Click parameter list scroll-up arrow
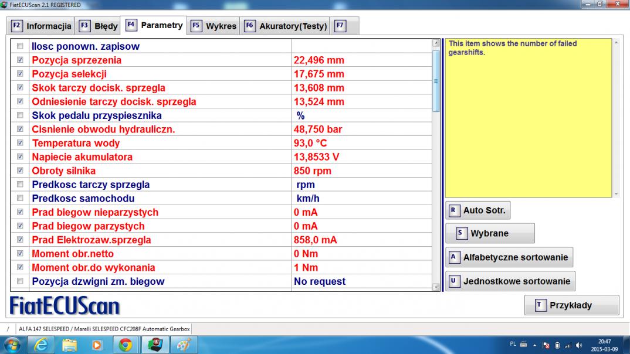The width and height of the screenshot is (630, 354). click(435, 43)
